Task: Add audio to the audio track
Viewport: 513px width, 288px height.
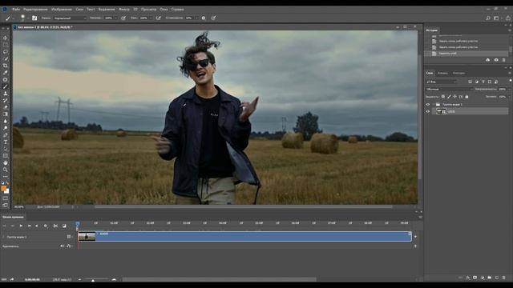Action: (415, 246)
